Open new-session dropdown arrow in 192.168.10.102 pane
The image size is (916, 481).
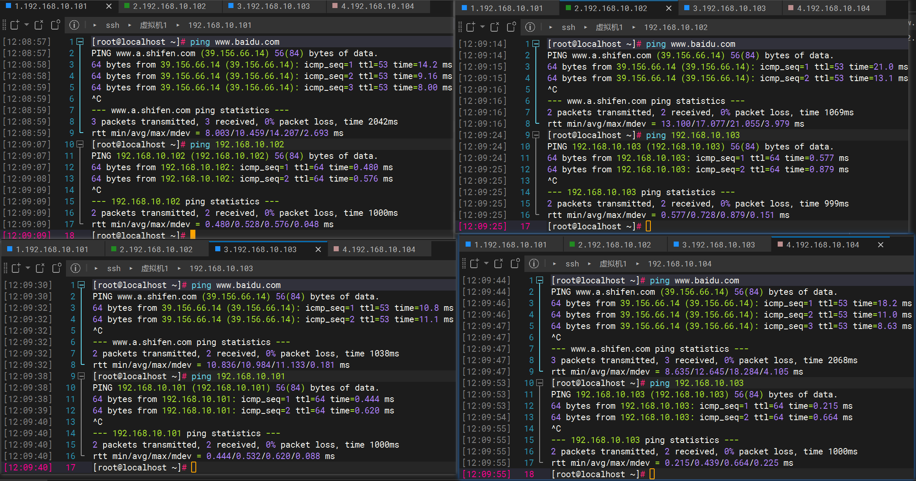pos(483,27)
